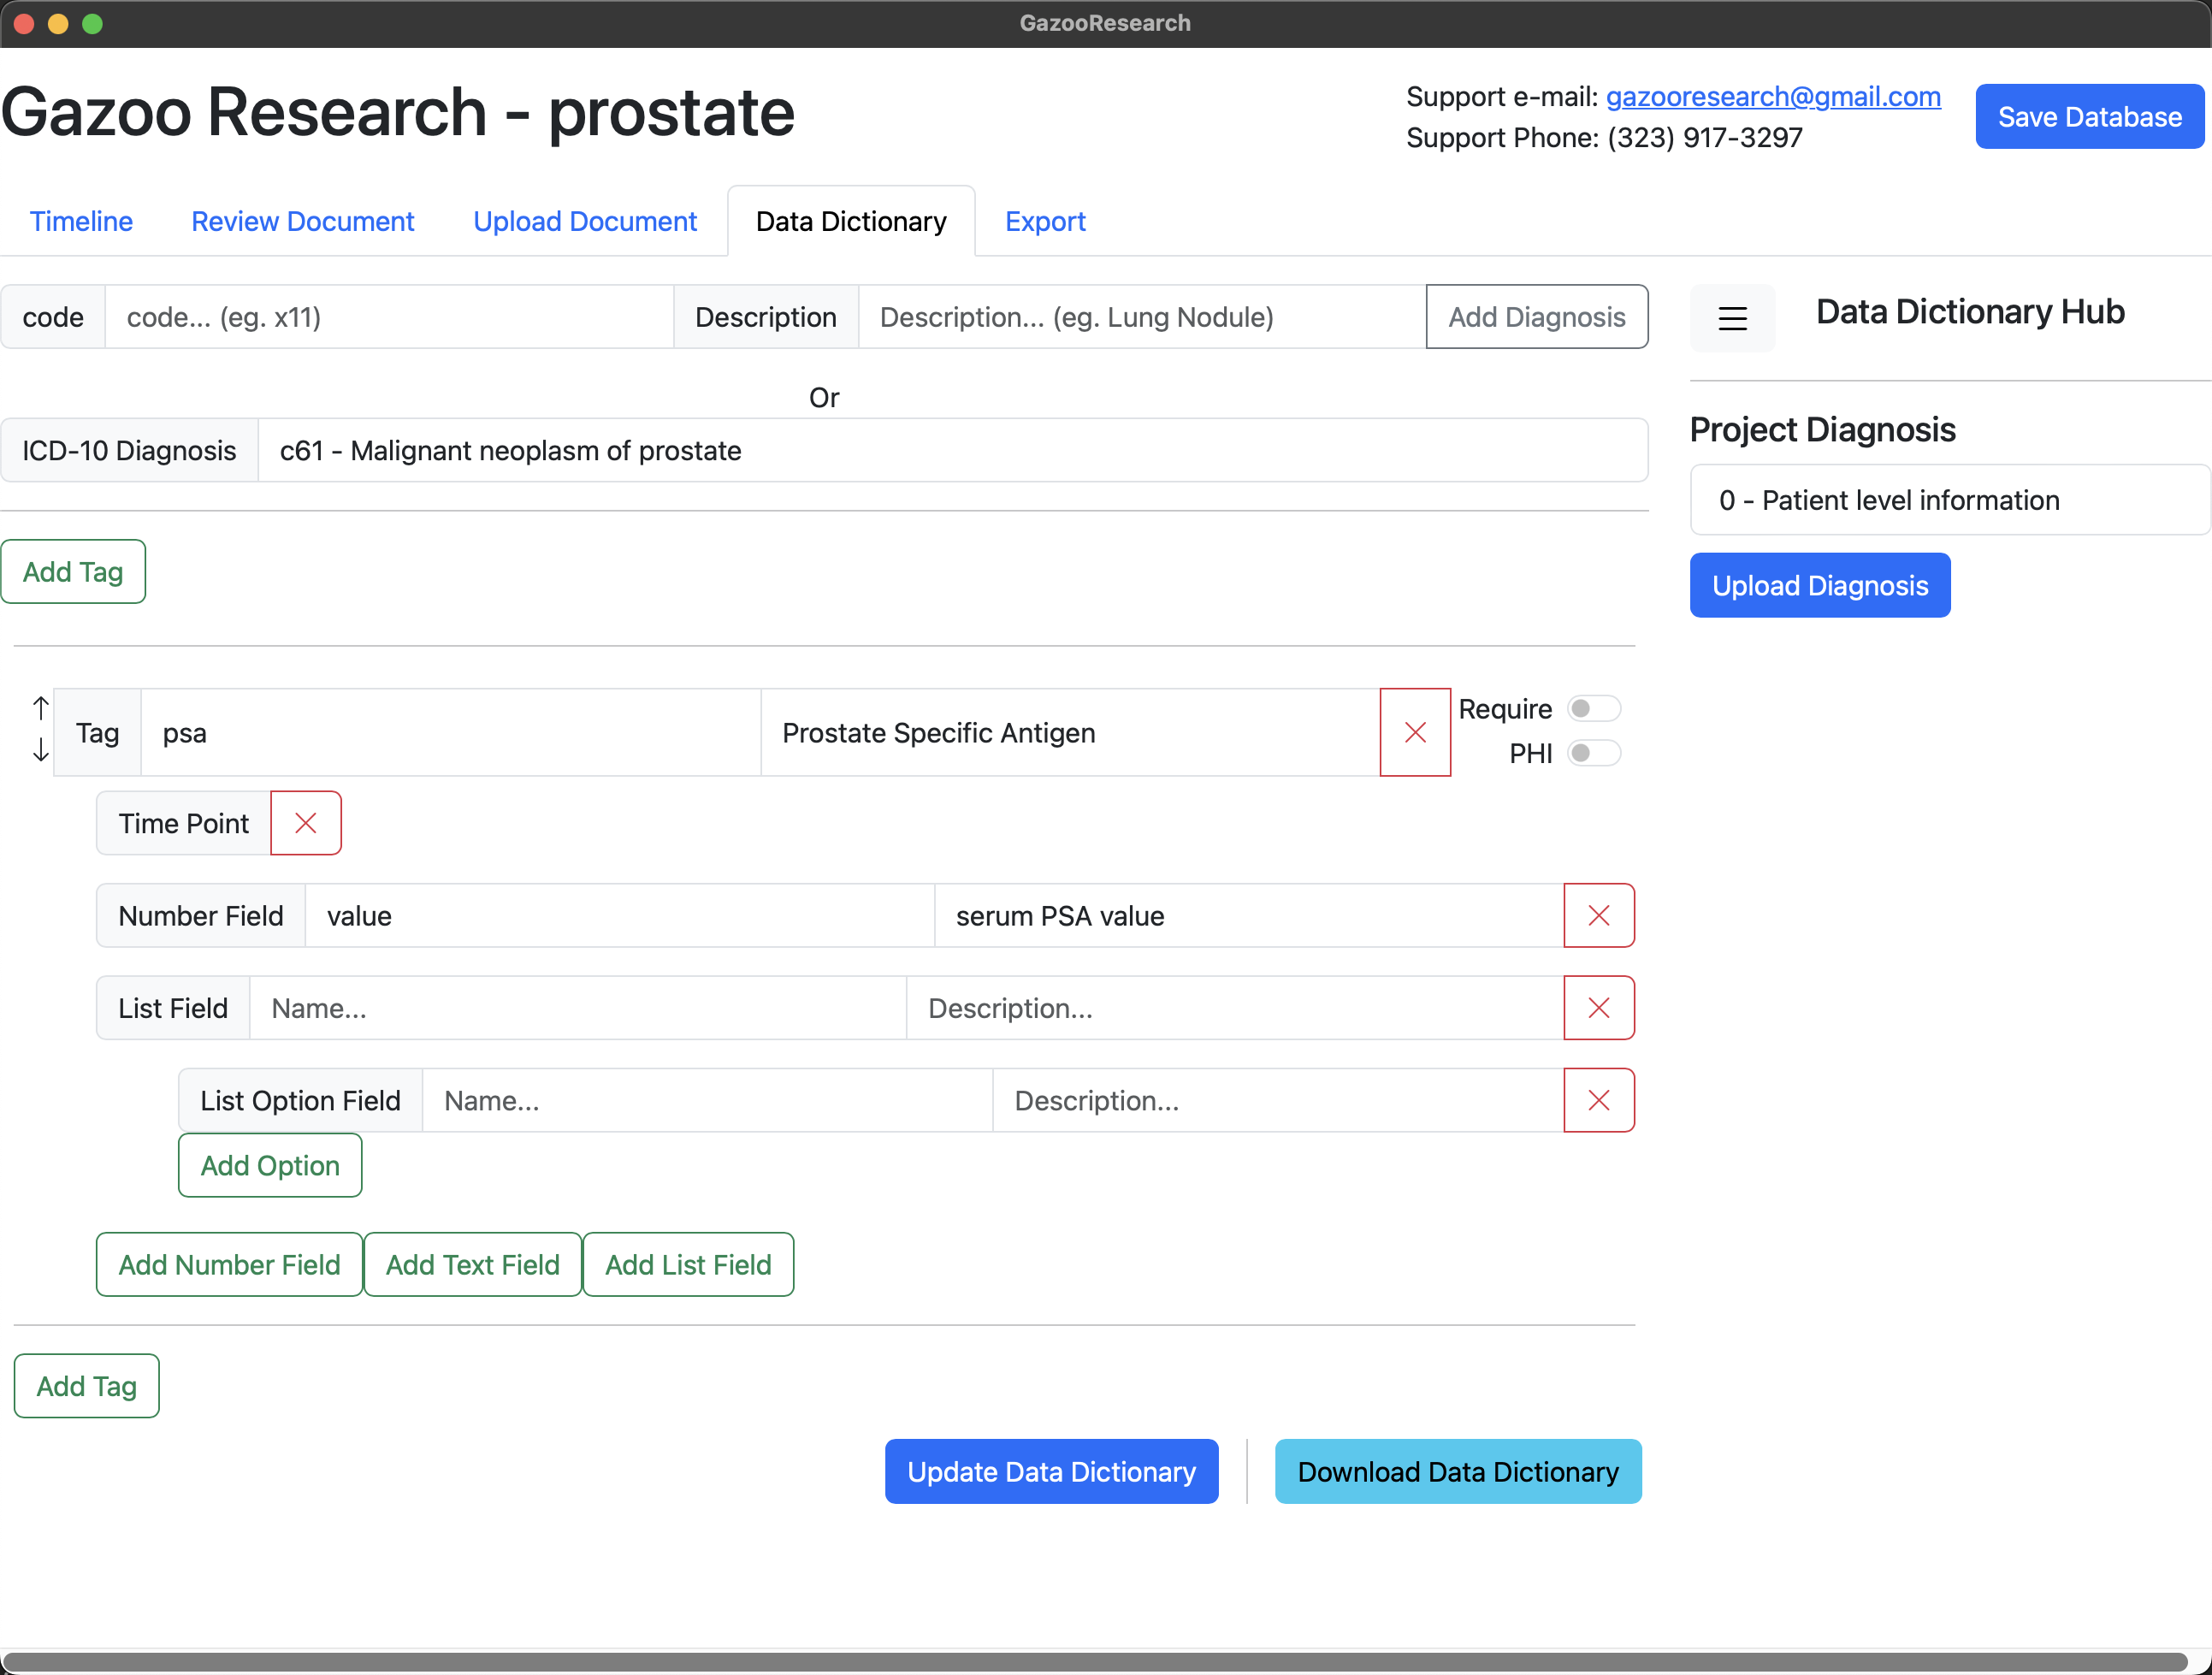Open the Data Dictionary Hub hamburger menu

coord(1732,318)
